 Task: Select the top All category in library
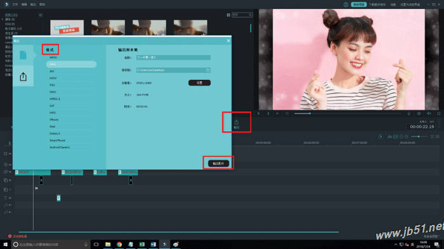pos(11,15)
